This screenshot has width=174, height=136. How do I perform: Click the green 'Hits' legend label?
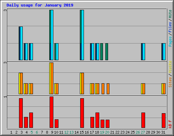[x=170, y=14]
